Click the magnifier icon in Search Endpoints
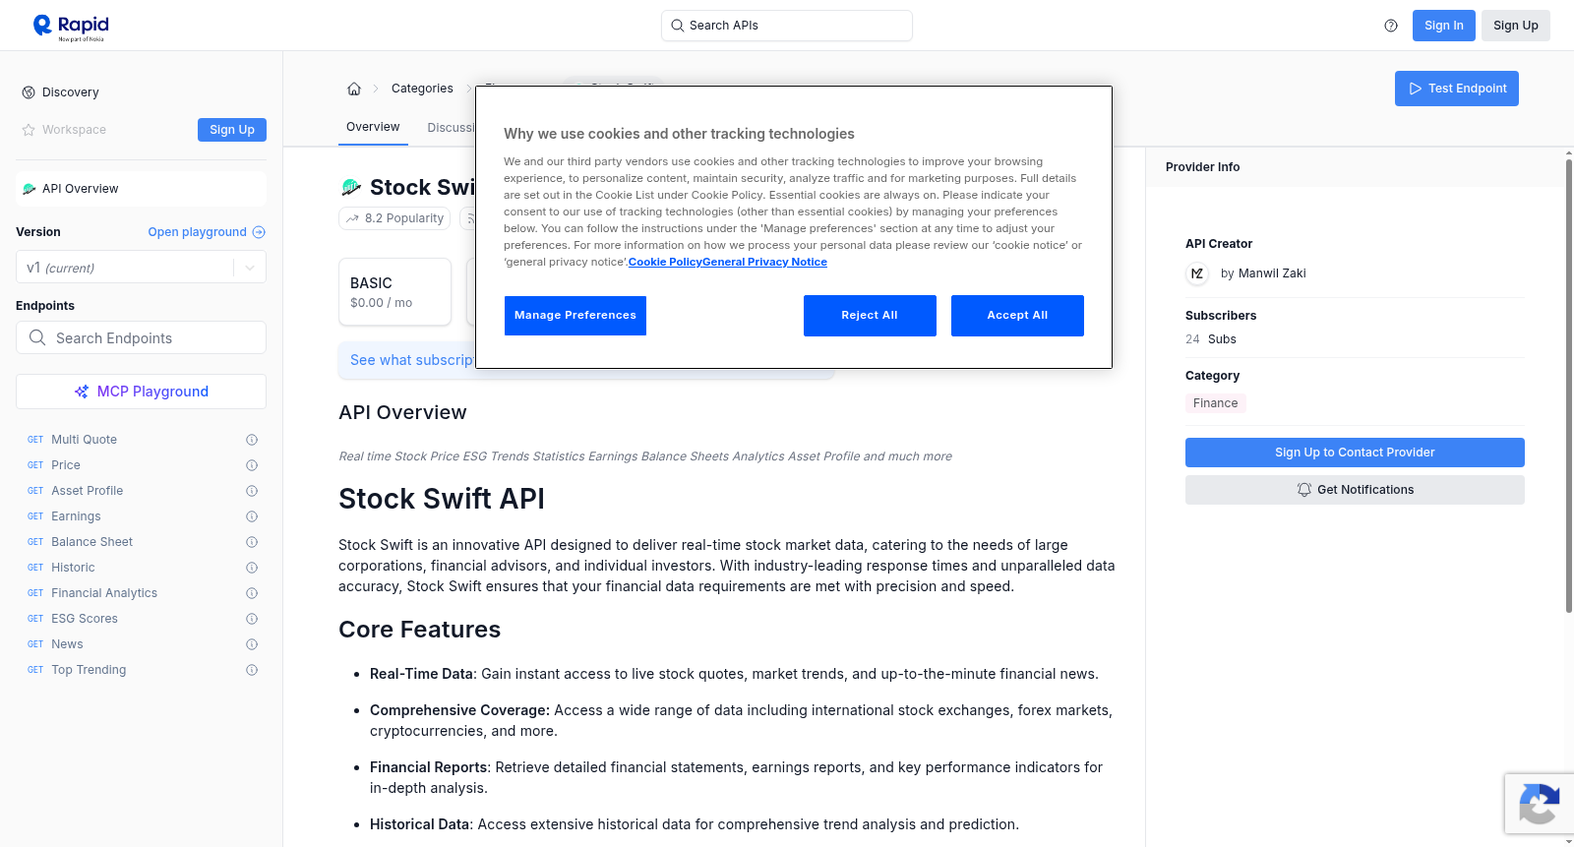1574x847 pixels. [37, 337]
